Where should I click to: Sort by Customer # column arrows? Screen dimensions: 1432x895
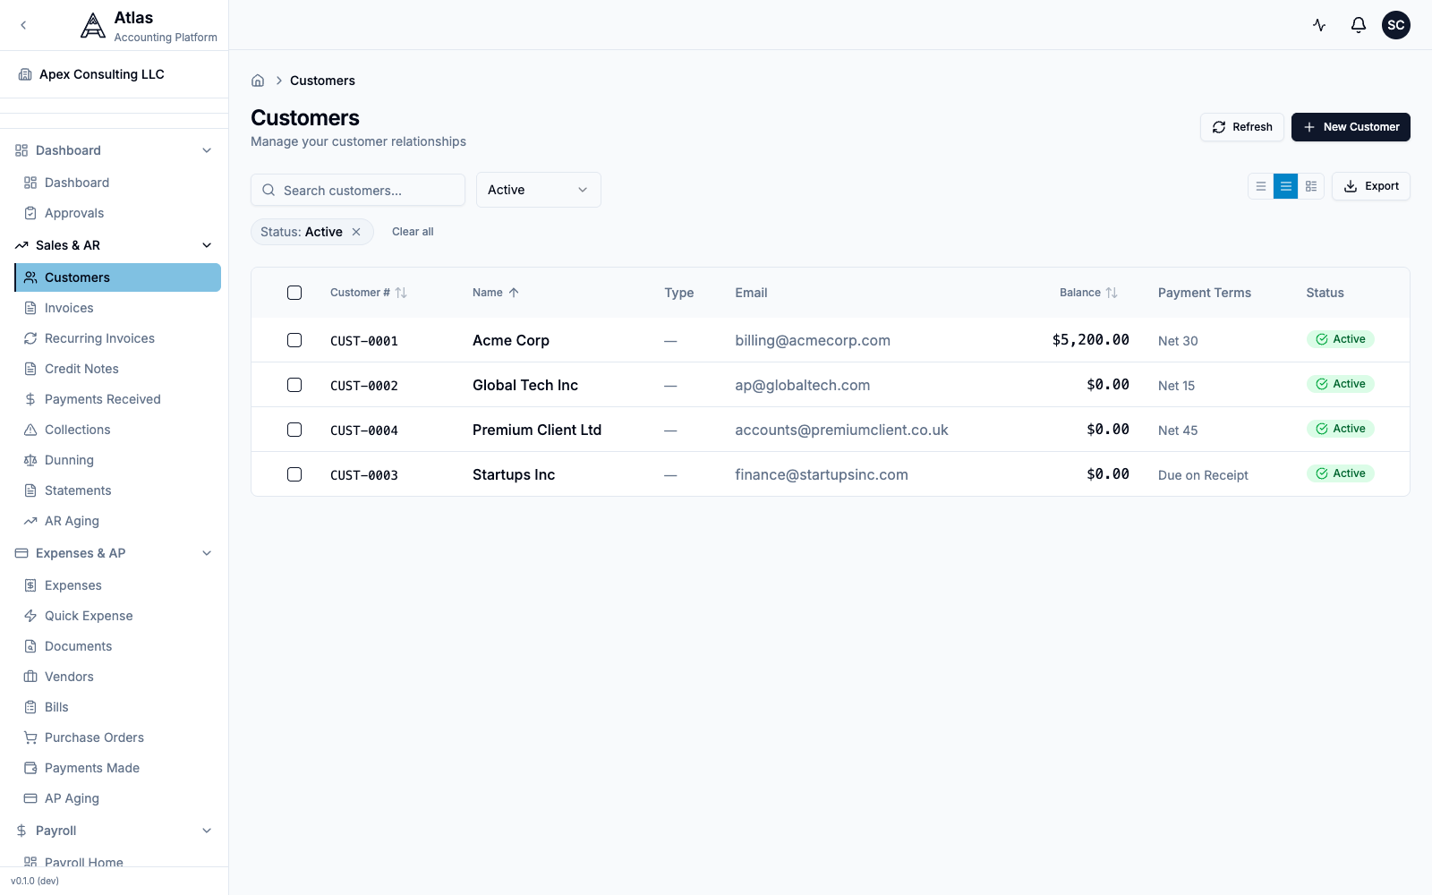[401, 293]
